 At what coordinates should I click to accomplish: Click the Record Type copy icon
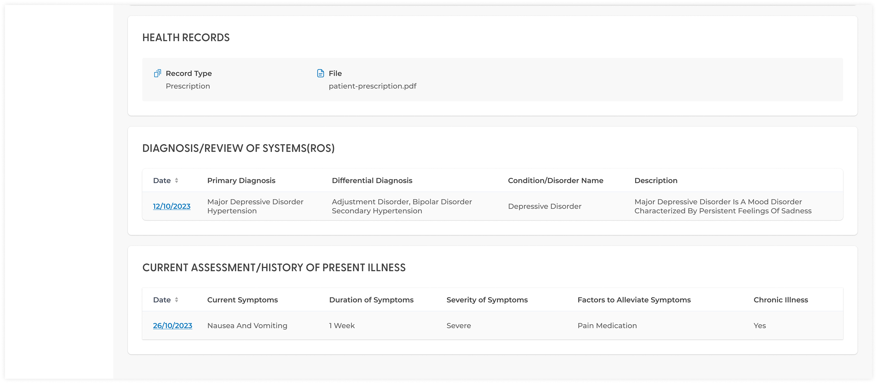[157, 73]
